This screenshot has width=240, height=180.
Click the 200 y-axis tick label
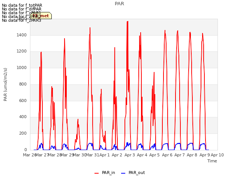(x=23, y=133)
